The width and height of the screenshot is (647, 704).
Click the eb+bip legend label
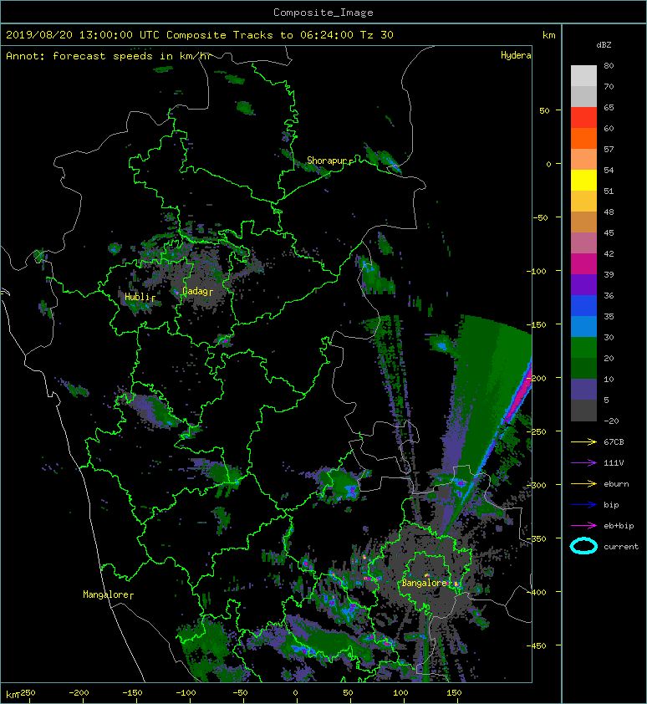click(x=619, y=526)
